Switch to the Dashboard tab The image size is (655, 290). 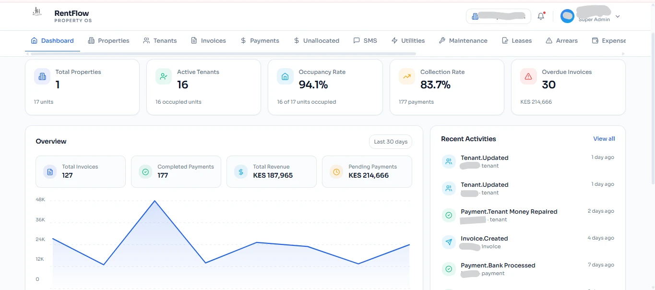[x=52, y=41]
